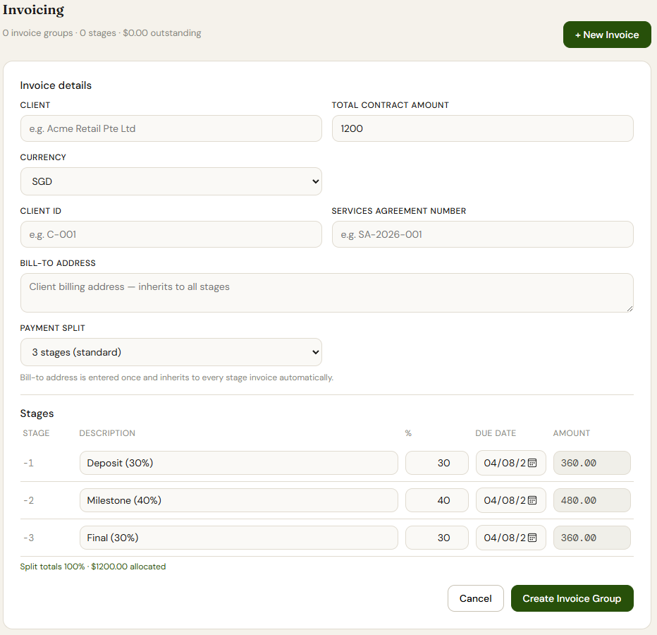The image size is (657, 635).
Task: Click the Stages section heading
Action: click(x=37, y=413)
